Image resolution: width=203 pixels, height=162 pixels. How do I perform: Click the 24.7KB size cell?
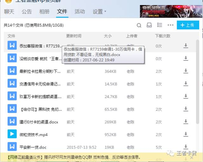111,97
